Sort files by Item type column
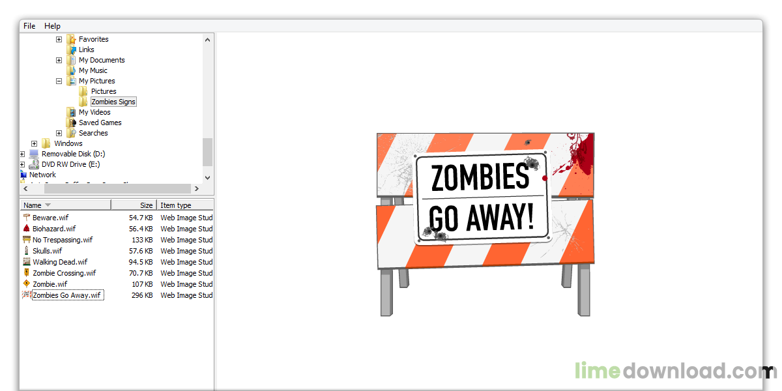The width and height of the screenshot is (782, 391). [x=184, y=205]
